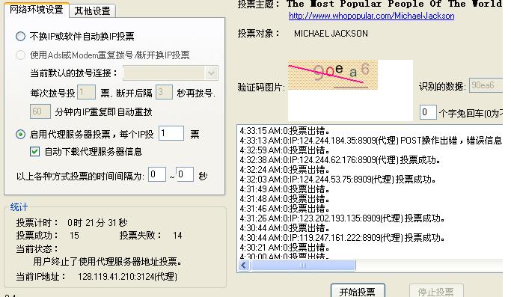Click the captcha image 90ea6

click(x=333, y=75)
